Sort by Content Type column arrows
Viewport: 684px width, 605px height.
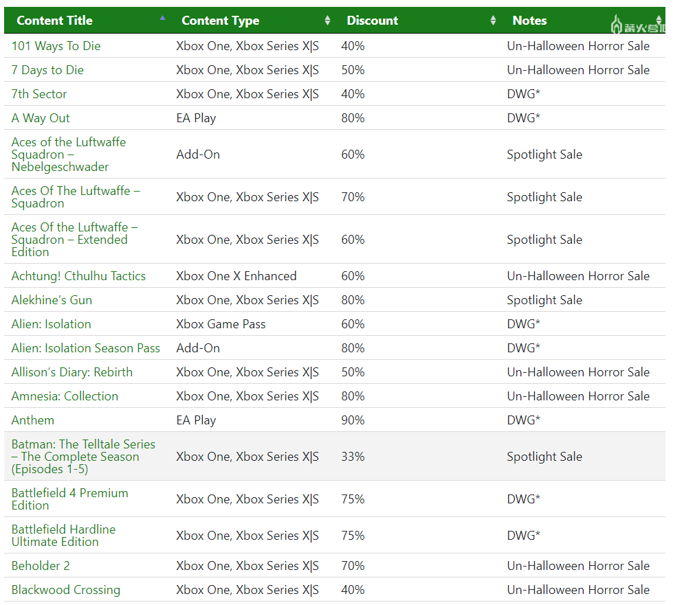click(328, 20)
